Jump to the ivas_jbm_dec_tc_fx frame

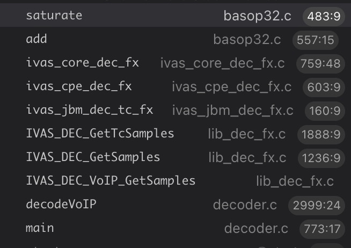point(89,110)
